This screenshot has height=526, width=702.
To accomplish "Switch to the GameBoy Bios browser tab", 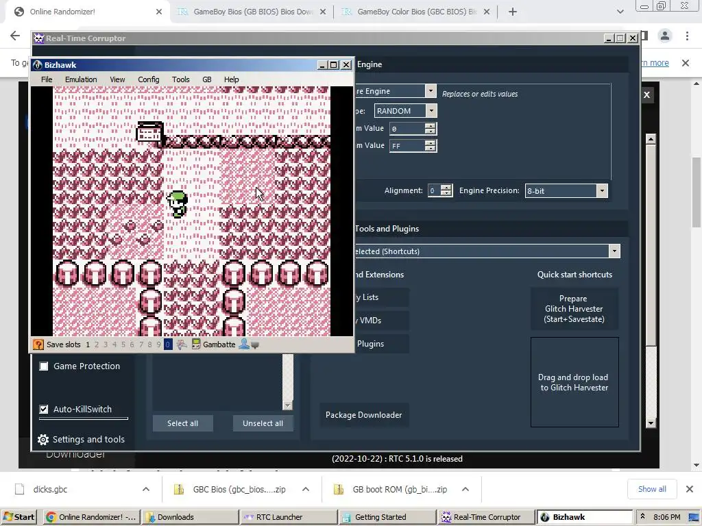I will coord(252,12).
